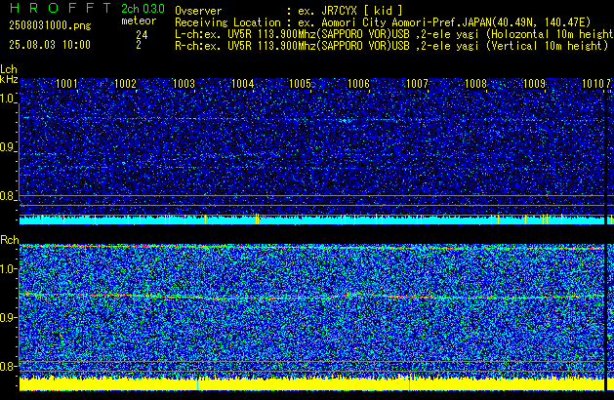Click the Rch 0.8 kHz axis label
Viewport: 614px width, 400px height.
pos(8,366)
